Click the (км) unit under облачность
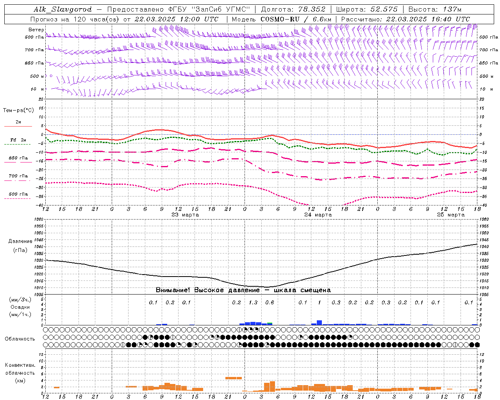The image size is (500, 400). [x=20, y=380]
